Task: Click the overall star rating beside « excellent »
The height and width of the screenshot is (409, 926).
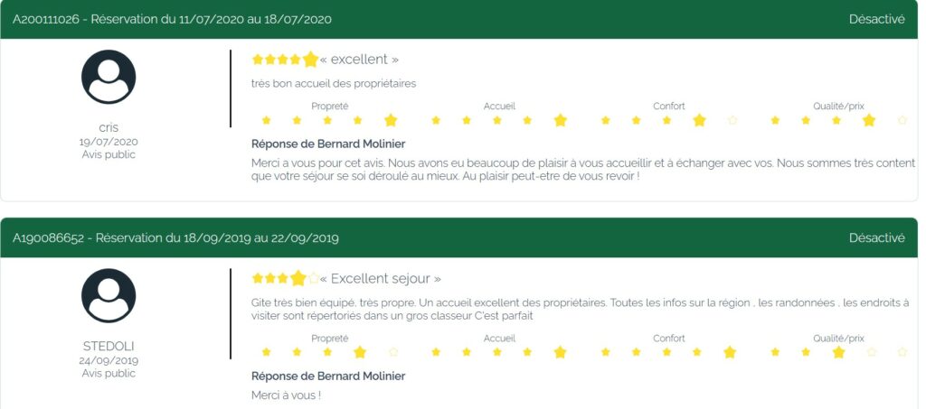Action: [x=285, y=60]
